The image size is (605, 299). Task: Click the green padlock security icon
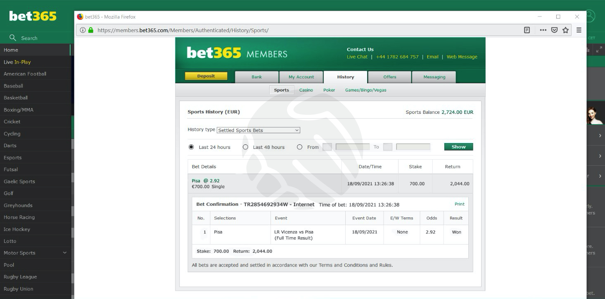pyautogui.click(x=91, y=30)
